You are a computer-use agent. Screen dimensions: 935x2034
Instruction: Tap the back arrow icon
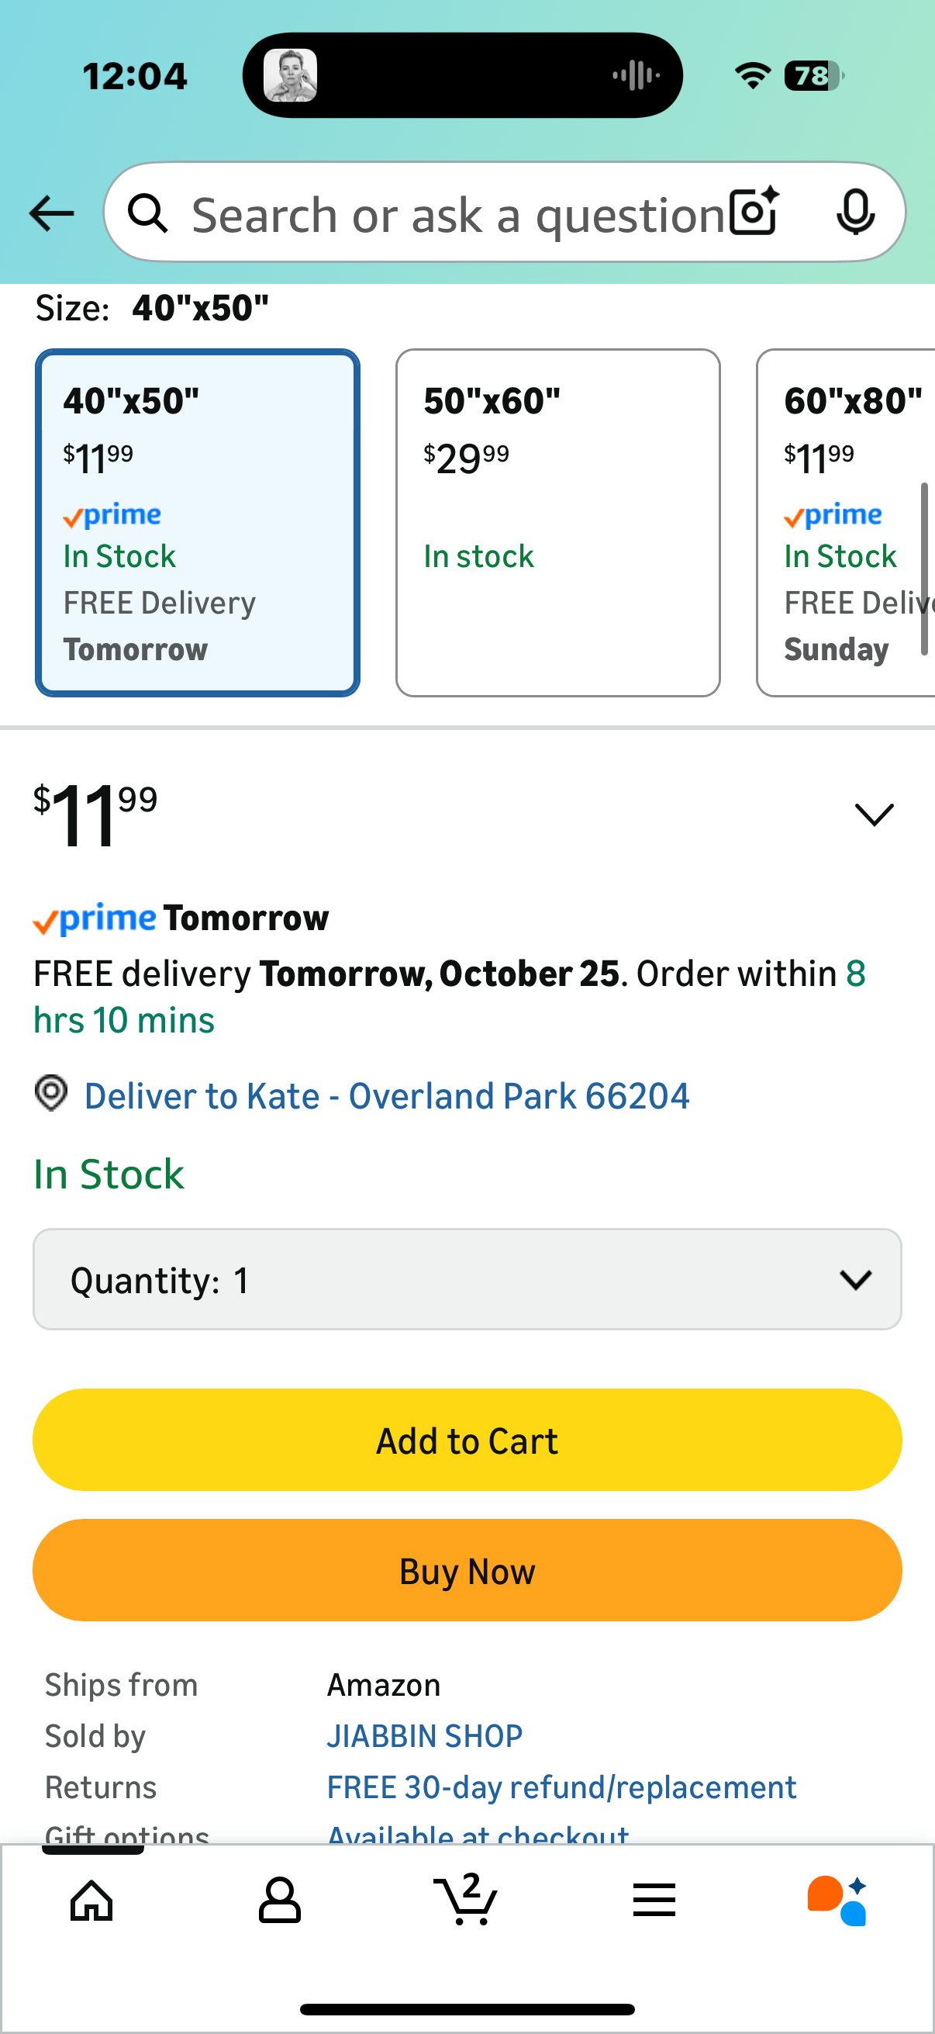[x=51, y=213]
